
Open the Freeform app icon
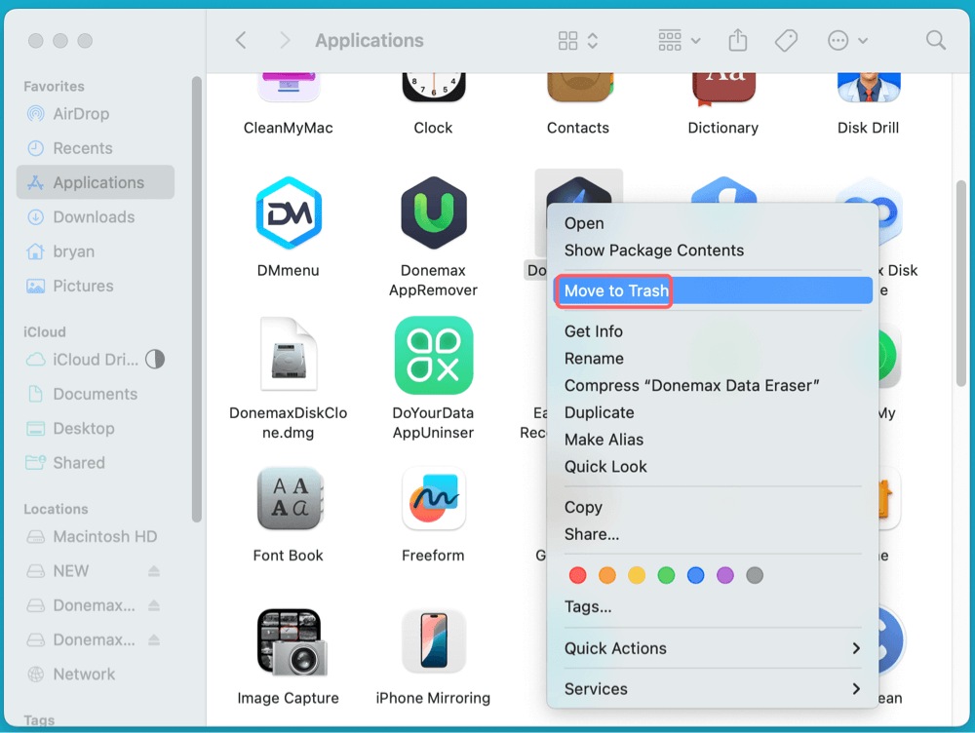pyautogui.click(x=433, y=499)
